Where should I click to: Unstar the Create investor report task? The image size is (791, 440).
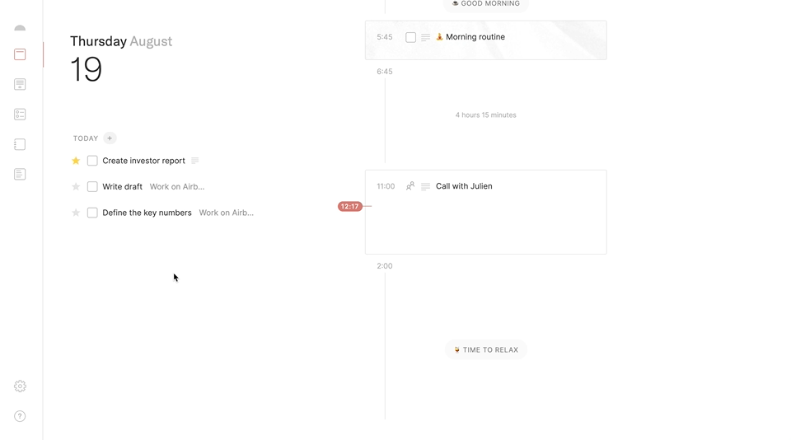point(76,161)
